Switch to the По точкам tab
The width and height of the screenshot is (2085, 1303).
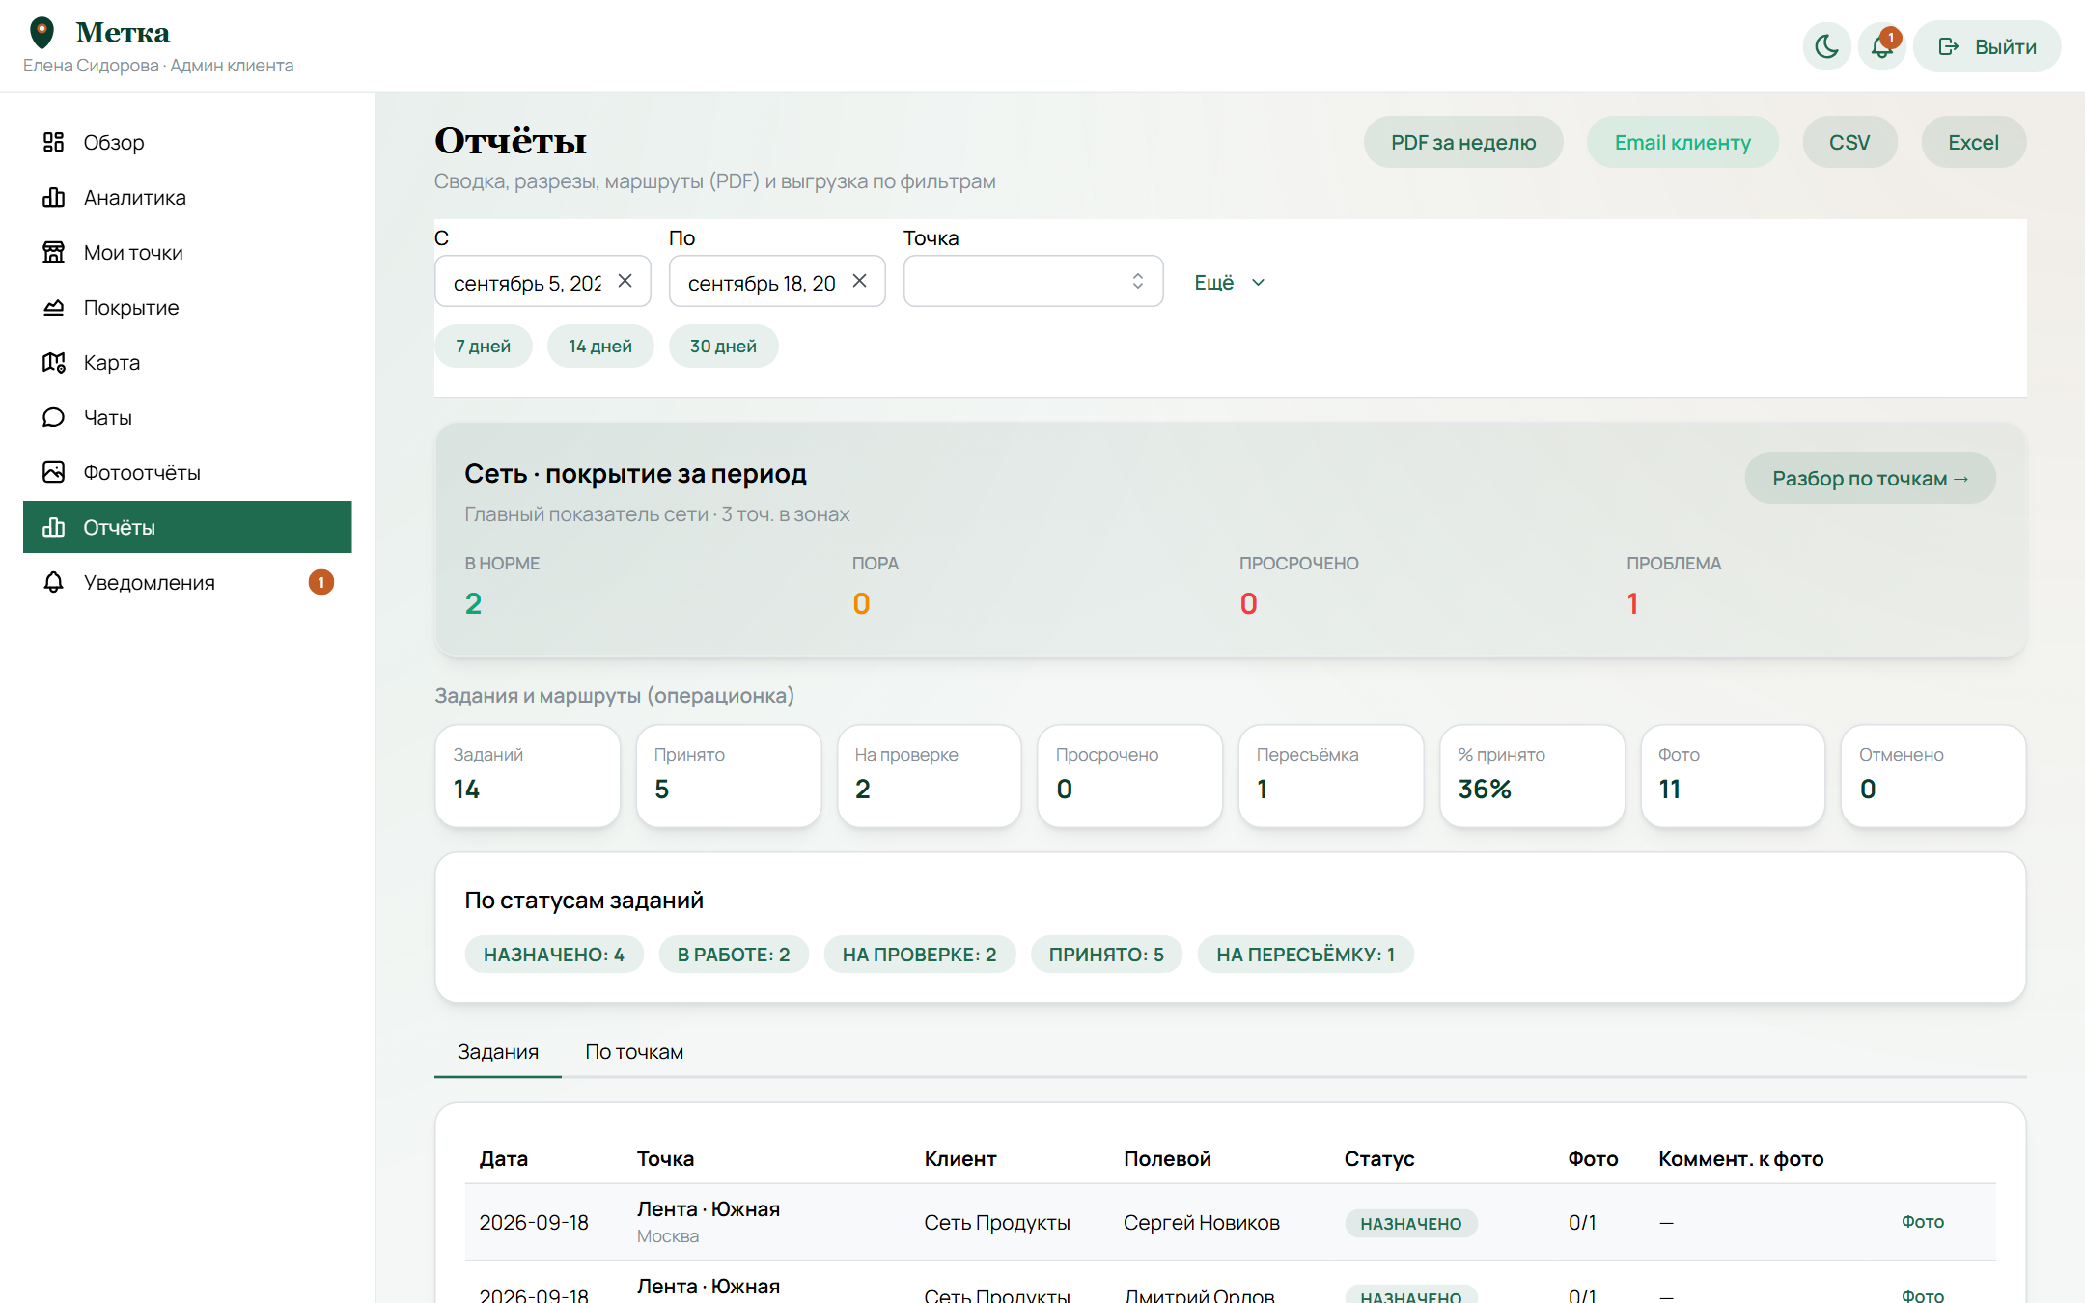634,1052
